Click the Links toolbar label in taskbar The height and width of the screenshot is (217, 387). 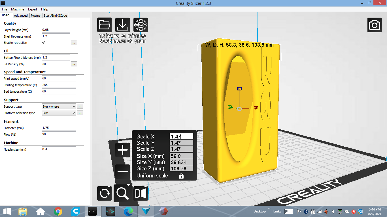click(277, 211)
